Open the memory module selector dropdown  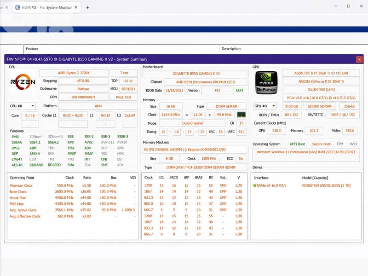194,149
